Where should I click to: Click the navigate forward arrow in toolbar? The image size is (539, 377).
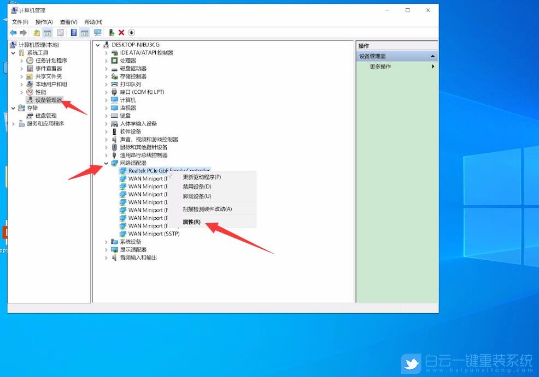[22, 33]
